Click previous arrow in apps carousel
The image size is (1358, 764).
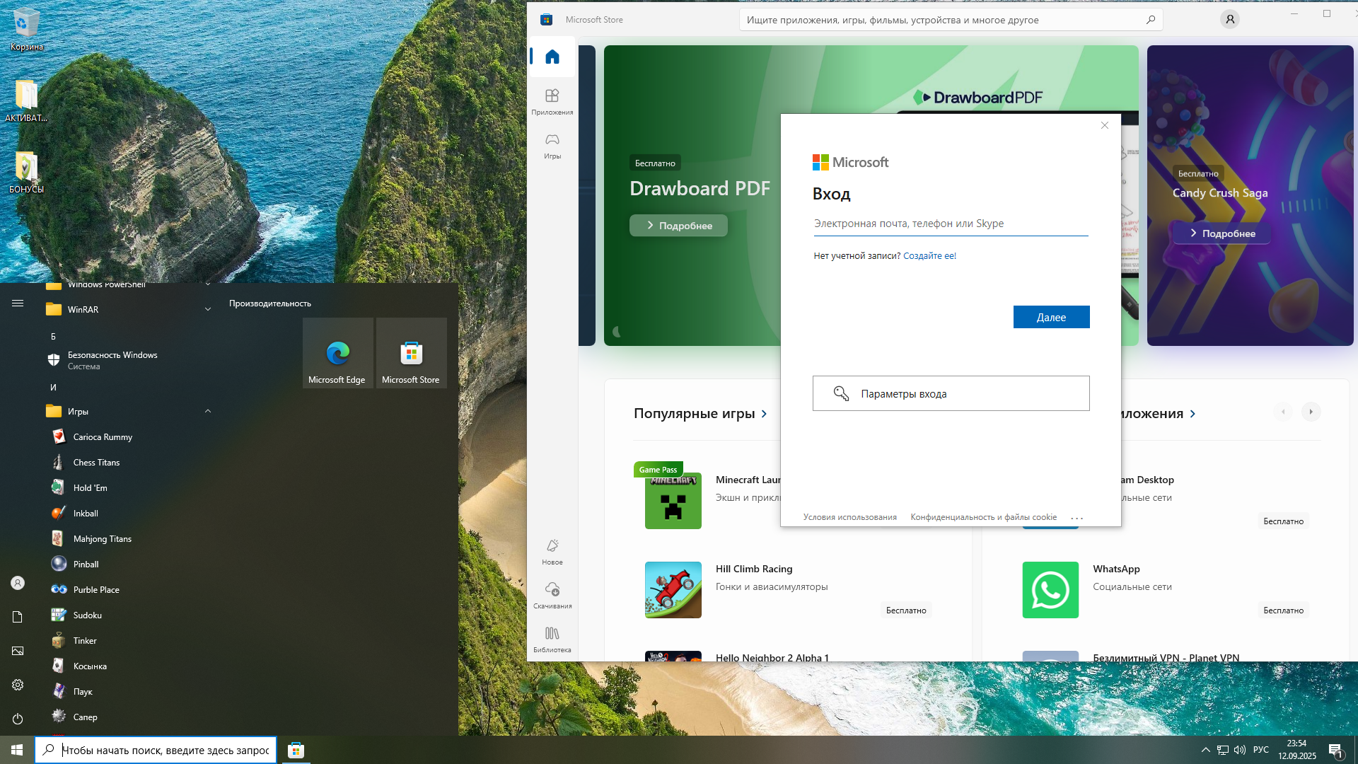[1282, 412]
